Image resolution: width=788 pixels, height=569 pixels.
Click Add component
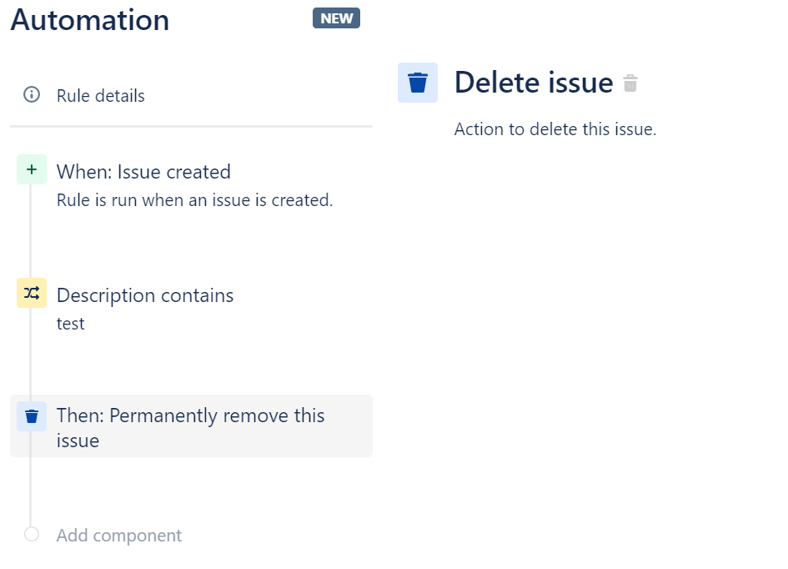(x=118, y=535)
